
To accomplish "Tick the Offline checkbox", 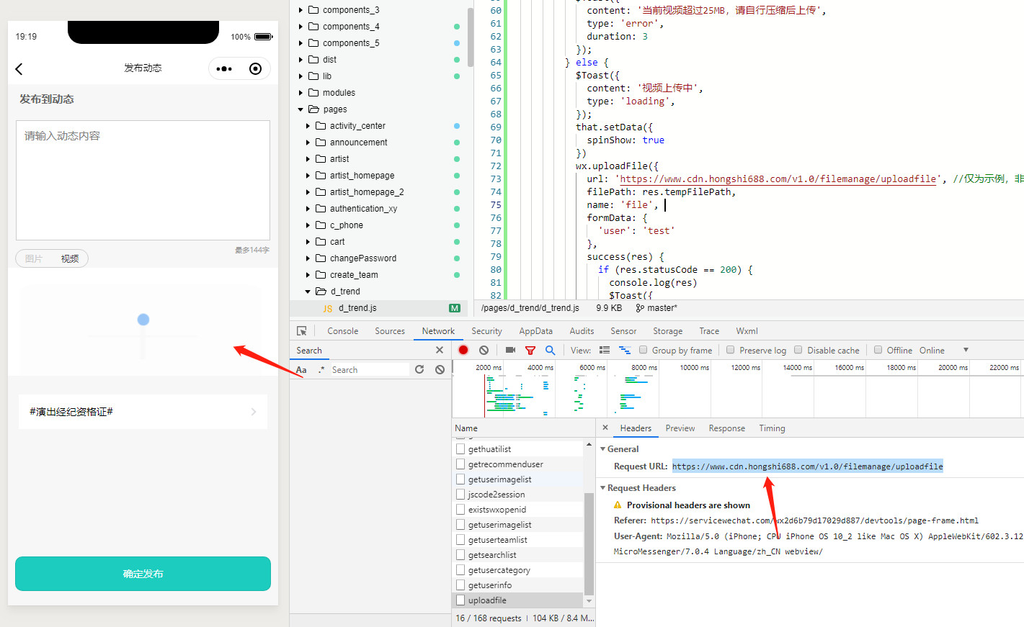I will click(x=878, y=350).
